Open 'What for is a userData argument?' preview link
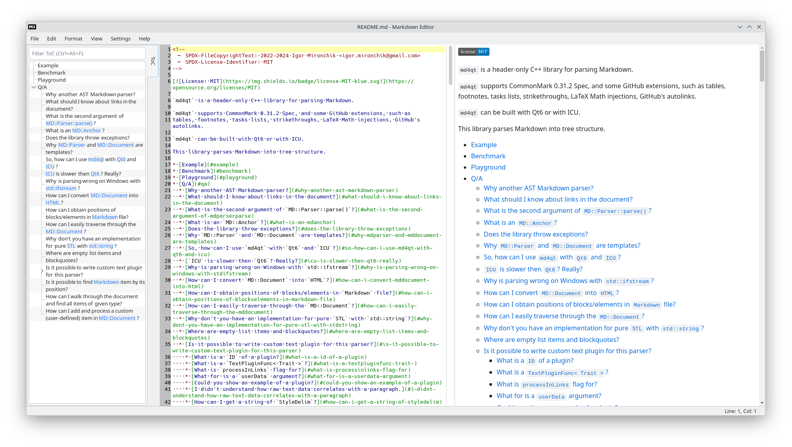The image size is (792, 447). (x=549, y=396)
